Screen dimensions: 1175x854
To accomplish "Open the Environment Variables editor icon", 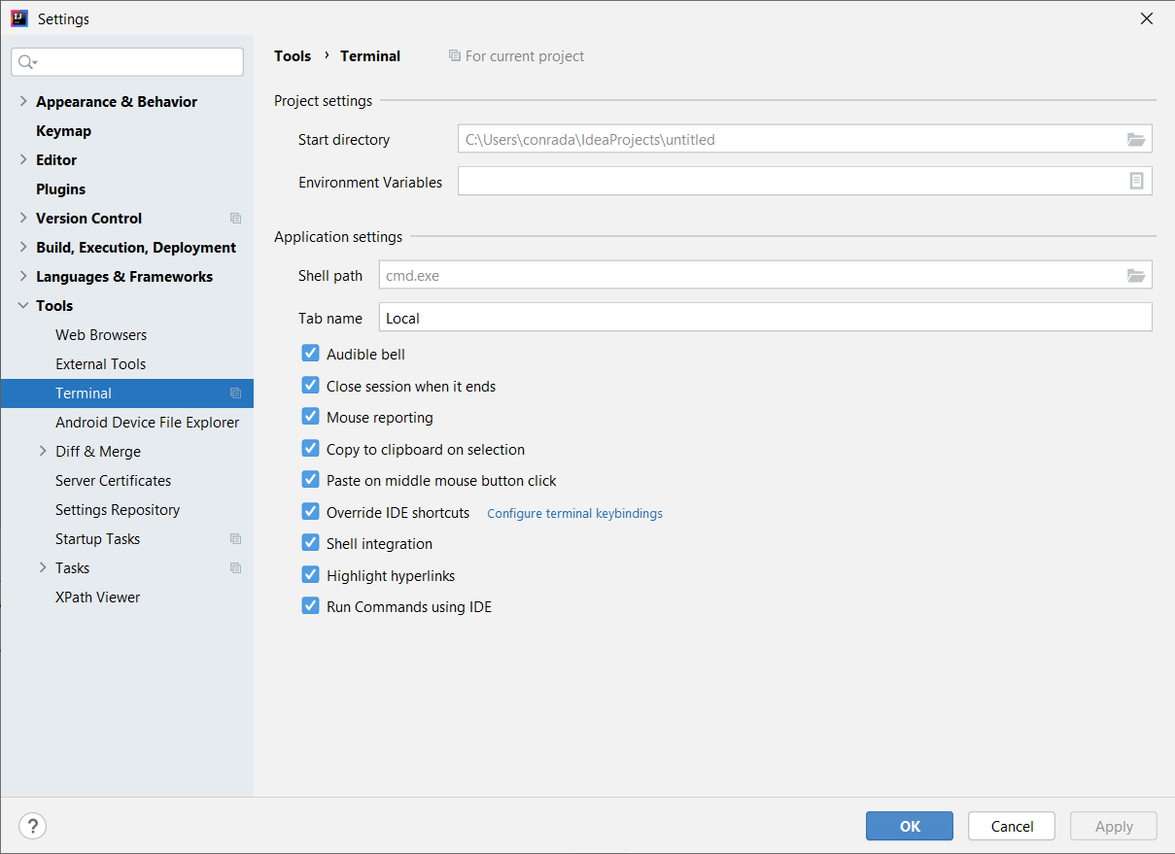I will click(x=1135, y=182).
